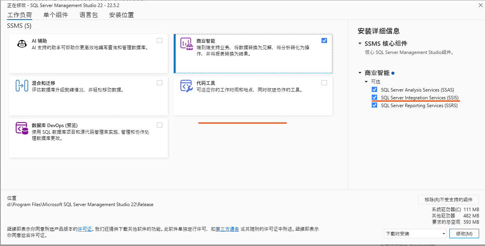Click the install location path text
This screenshot has width=485, height=246.
[x=80, y=205]
